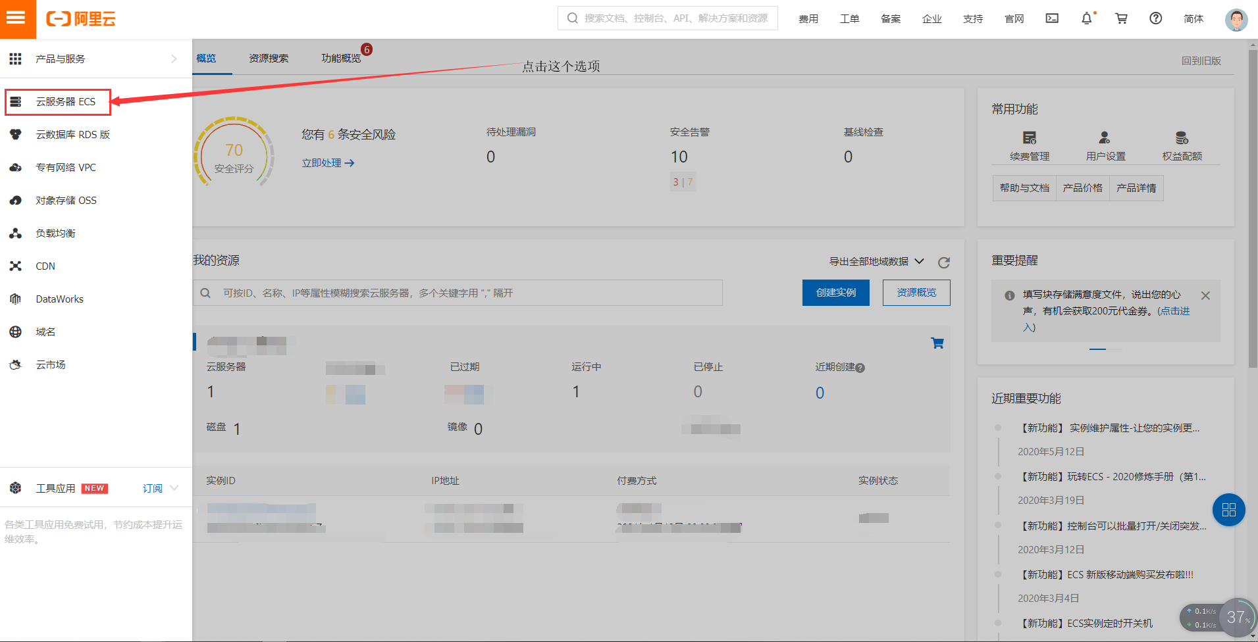
Task: Click the 域名 globe icon
Action: click(x=16, y=332)
